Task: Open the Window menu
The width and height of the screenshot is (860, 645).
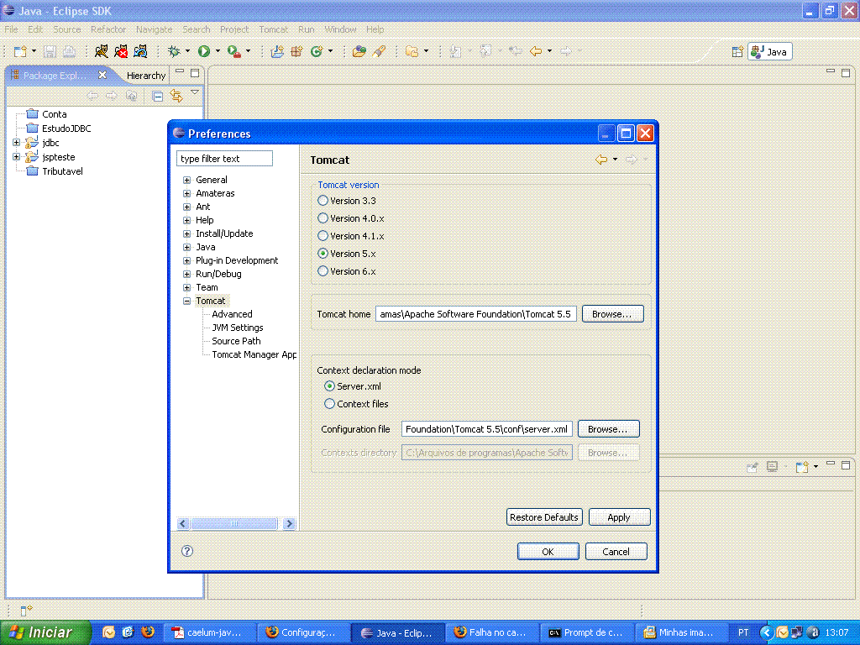Action: 340,29
